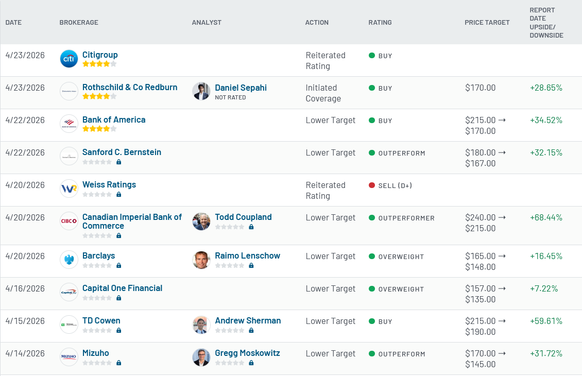
Task: Click the lock icon under Todd Coupland
Action: (x=251, y=227)
